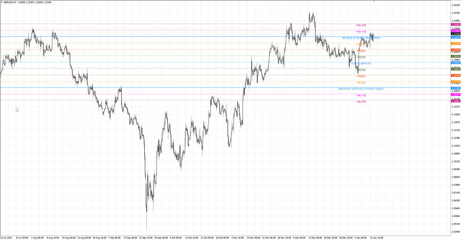This screenshot has height=240, width=462.
Task: Click the 13 Dec 08:00 time label
Action: tap(315, 237)
